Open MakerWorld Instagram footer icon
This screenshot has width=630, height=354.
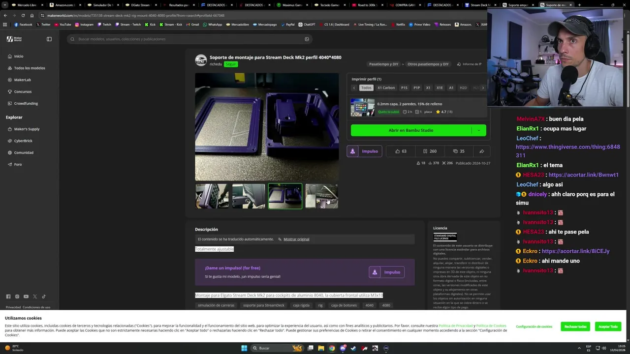pyautogui.click(x=17, y=296)
